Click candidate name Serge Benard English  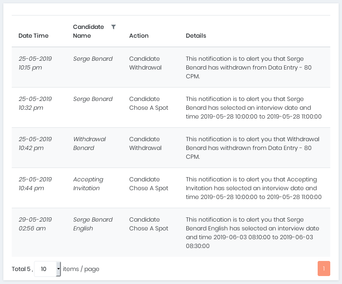pos(93,224)
